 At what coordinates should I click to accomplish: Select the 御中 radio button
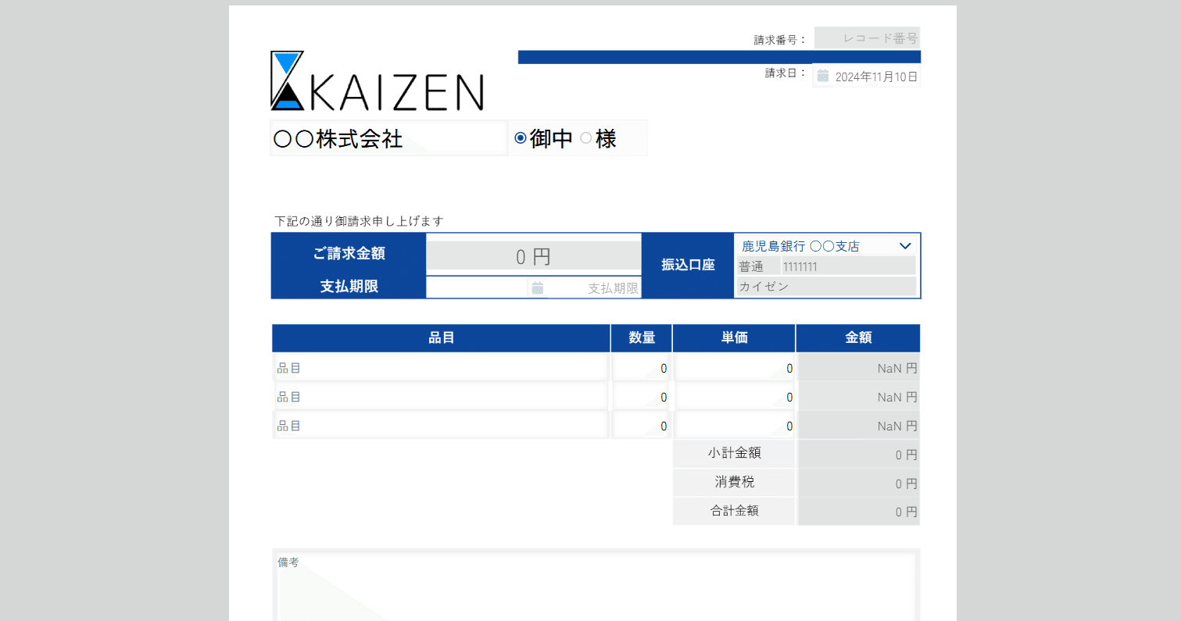point(521,138)
